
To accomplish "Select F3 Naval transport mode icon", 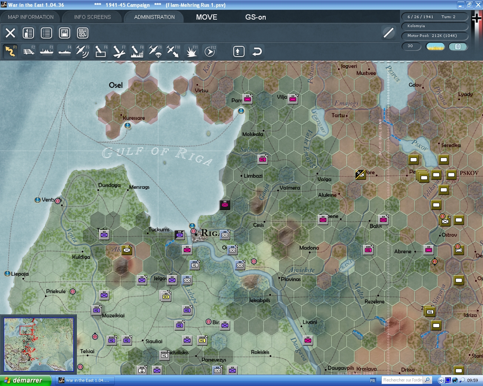I will coord(46,51).
